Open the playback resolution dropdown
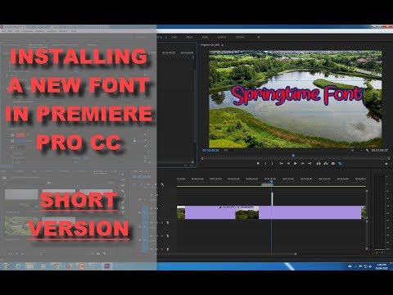 coord(356,150)
